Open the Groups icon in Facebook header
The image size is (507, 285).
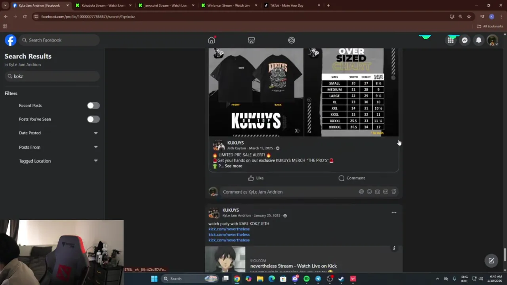pyautogui.click(x=292, y=40)
